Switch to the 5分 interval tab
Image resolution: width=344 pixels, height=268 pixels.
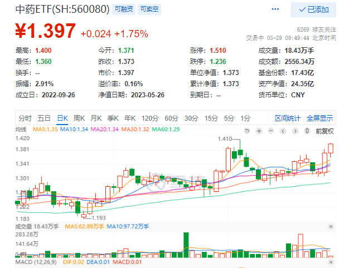click(229, 118)
